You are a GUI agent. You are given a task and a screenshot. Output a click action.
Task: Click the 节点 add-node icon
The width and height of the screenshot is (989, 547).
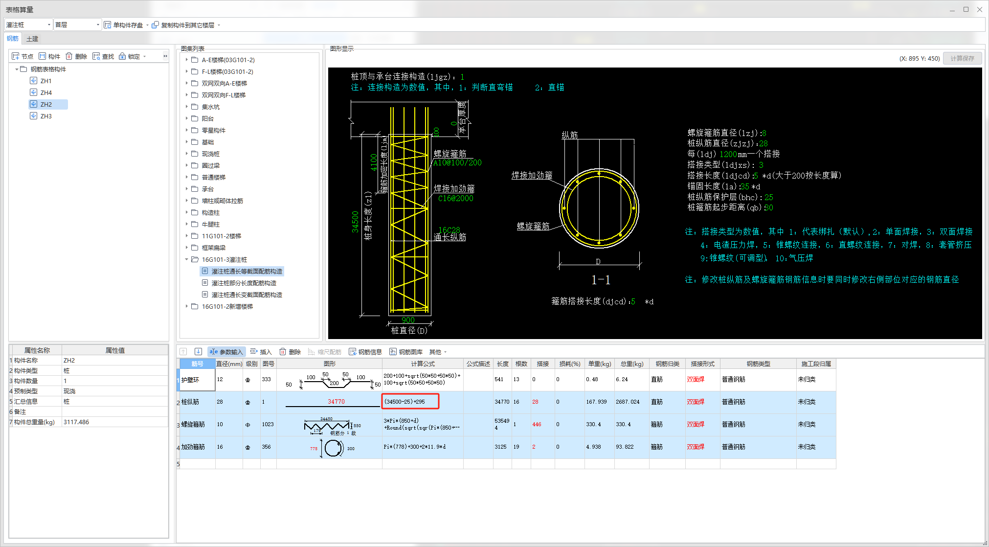[16, 56]
